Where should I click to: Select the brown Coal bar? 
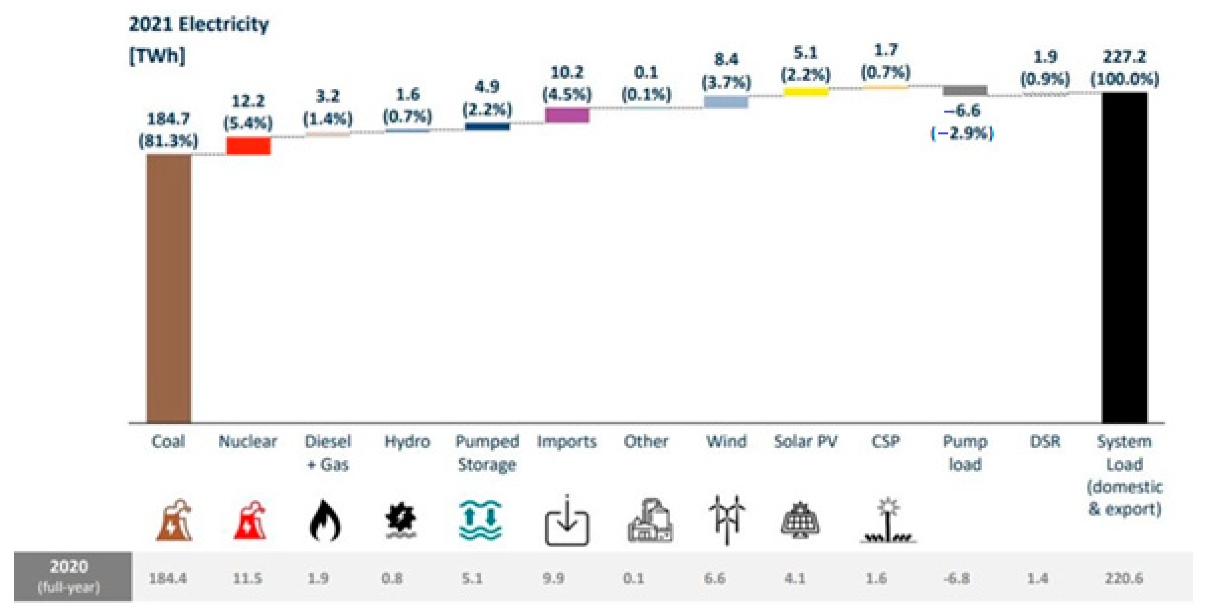click(x=169, y=288)
